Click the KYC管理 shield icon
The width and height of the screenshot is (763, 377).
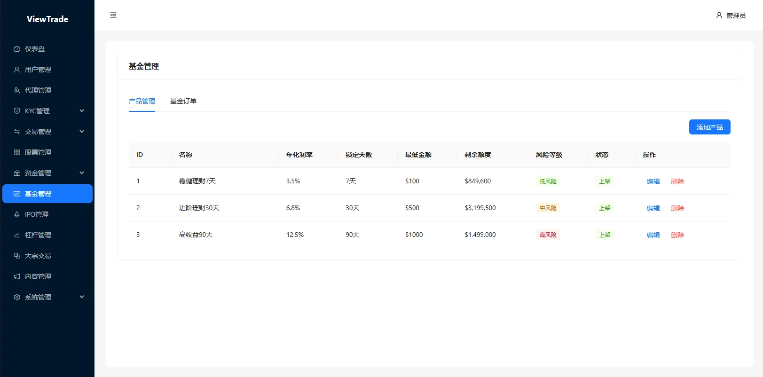[17, 111]
